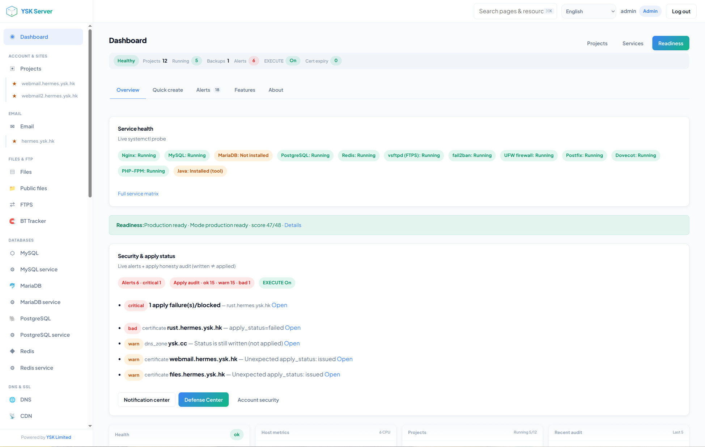The width and height of the screenshot is (705, 447).
Task: Click the Apply audit summary pill
Action: click(x=212, y=283)
